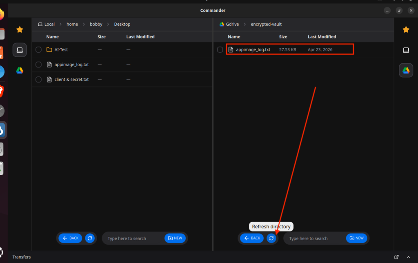Minimize the Commander window
The width and height of the screenshot is (418, 263).
[x=387, y=10]
